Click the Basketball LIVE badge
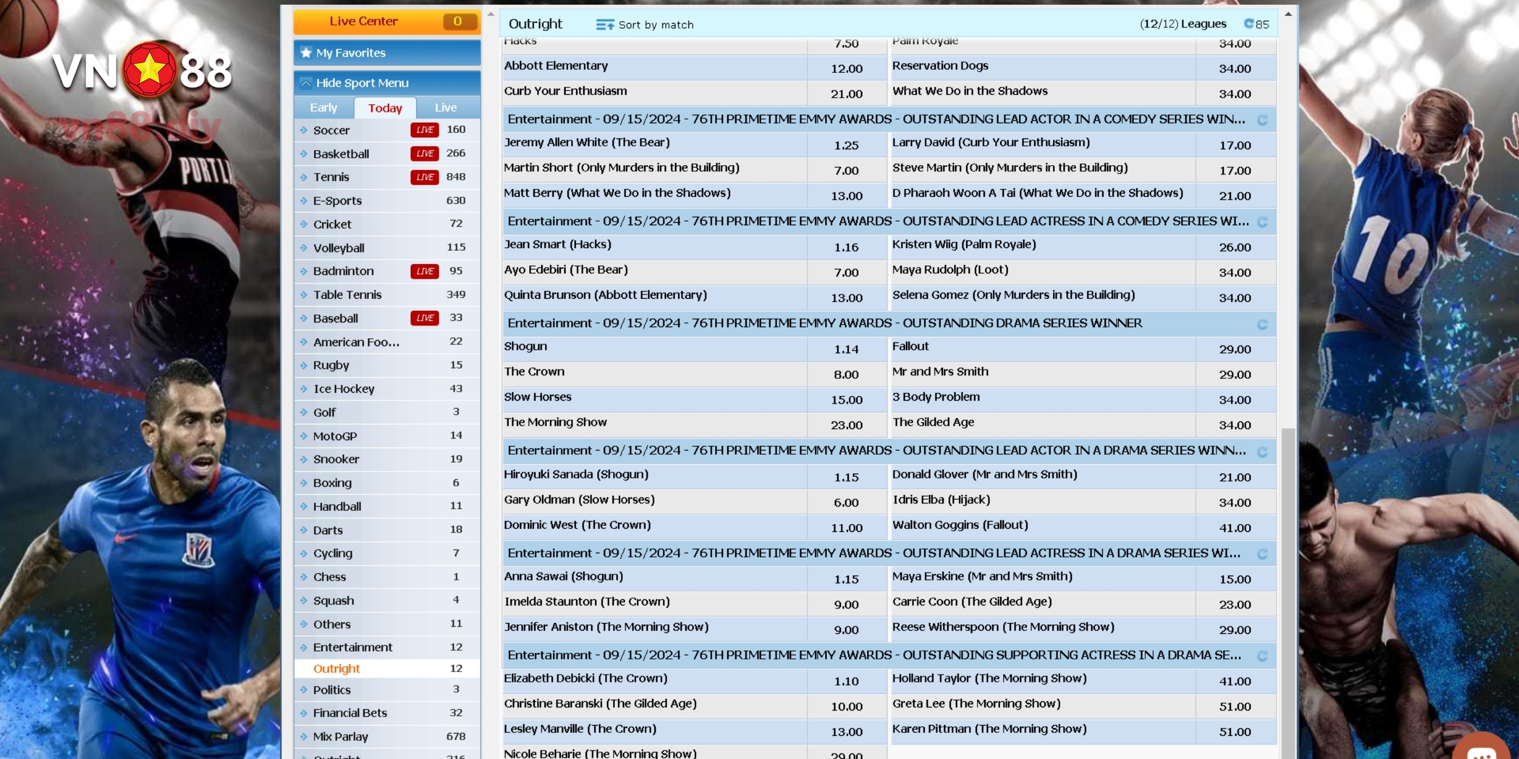This screenshot has height=759, width=1519. coord(425,154)
